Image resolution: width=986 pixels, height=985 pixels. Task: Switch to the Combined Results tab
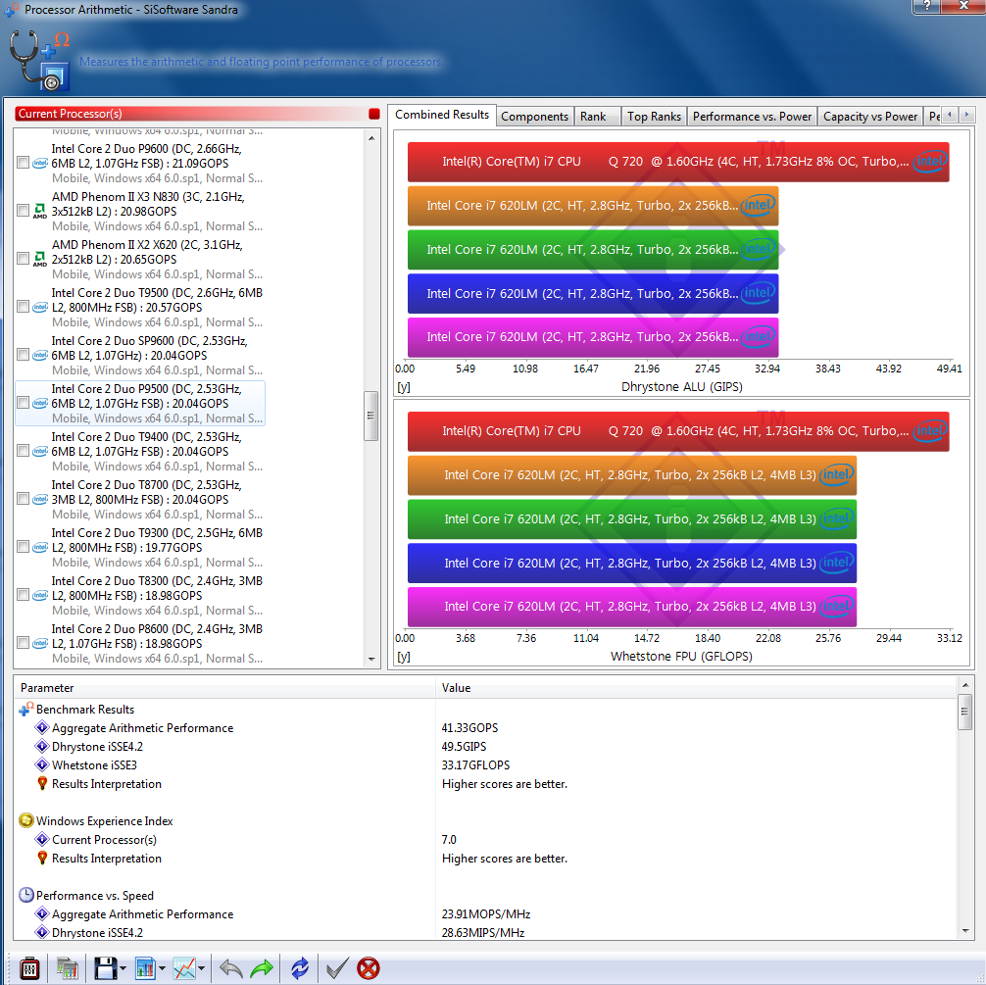coord(441,115)
